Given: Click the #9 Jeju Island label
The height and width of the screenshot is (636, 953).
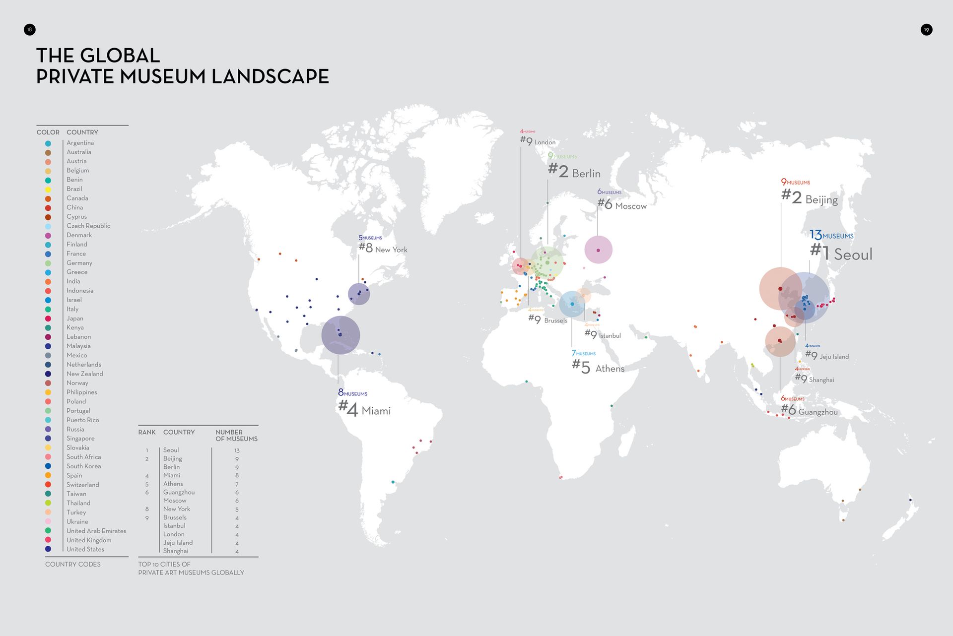Looking at the screenshot, I should (827, 356).
